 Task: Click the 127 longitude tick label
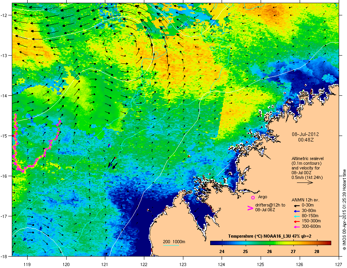point(339,264)
